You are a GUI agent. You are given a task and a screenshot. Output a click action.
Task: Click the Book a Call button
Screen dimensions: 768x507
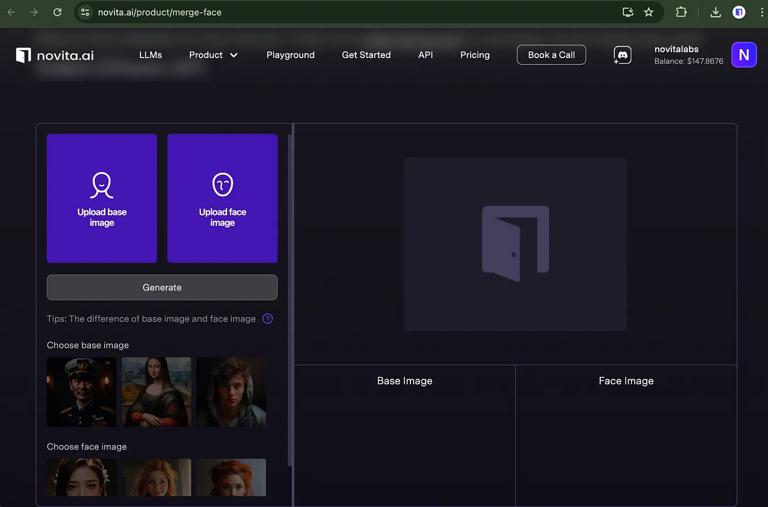click(551, 55)
